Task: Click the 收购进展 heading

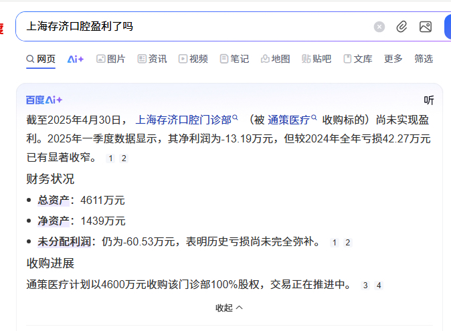Action: click(x=50, y=263)
